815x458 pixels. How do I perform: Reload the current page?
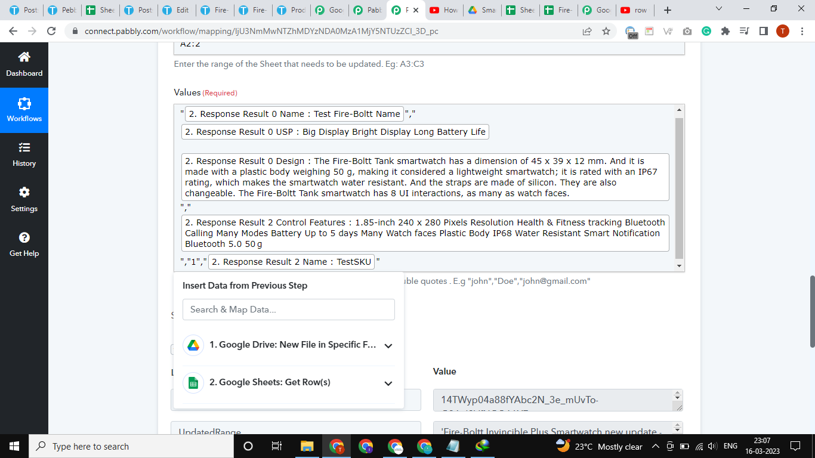(x=51, y=31)
